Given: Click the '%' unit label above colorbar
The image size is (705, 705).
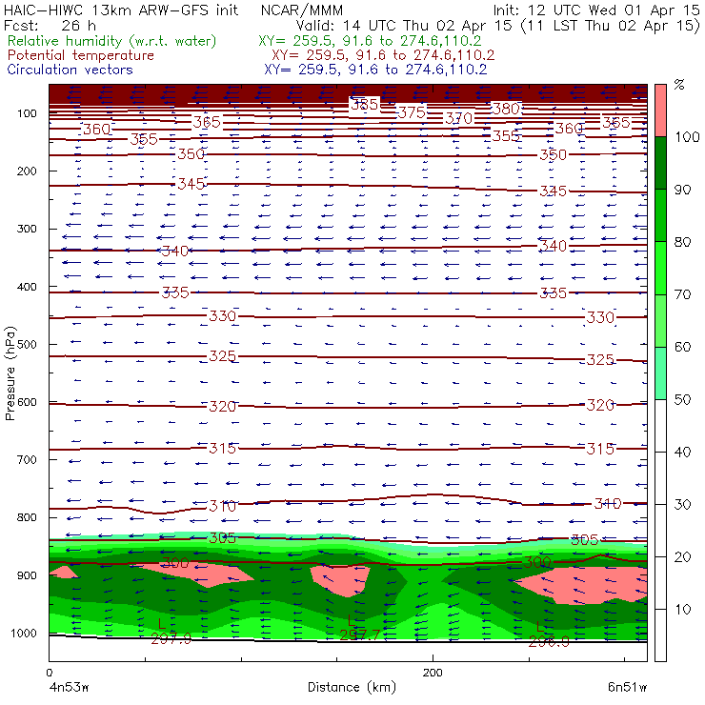Looking at the screenshot, I should [x=679, y=85].
